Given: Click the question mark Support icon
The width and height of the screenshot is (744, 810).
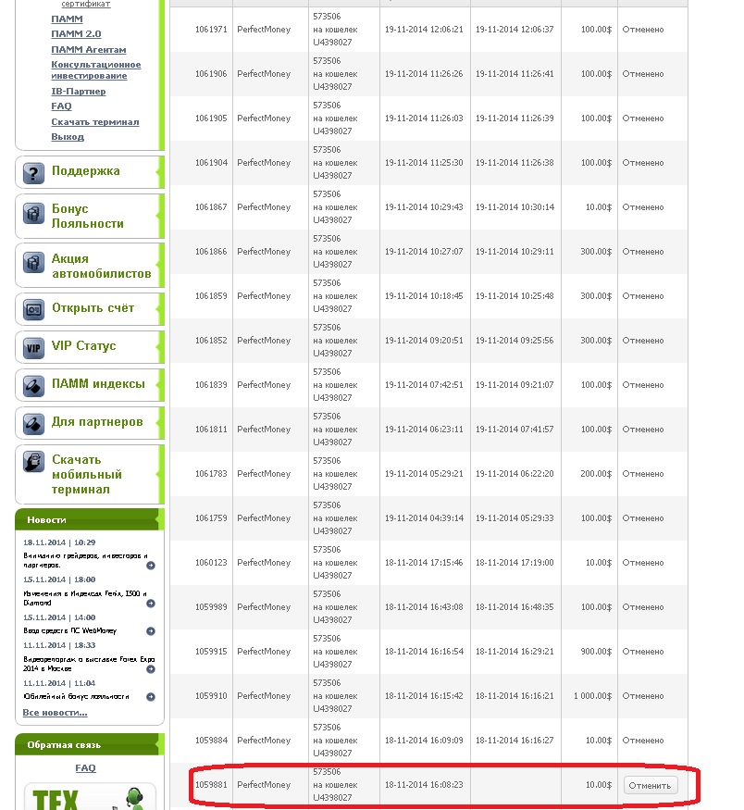Looking at the screenshot, I should (33, 173).
